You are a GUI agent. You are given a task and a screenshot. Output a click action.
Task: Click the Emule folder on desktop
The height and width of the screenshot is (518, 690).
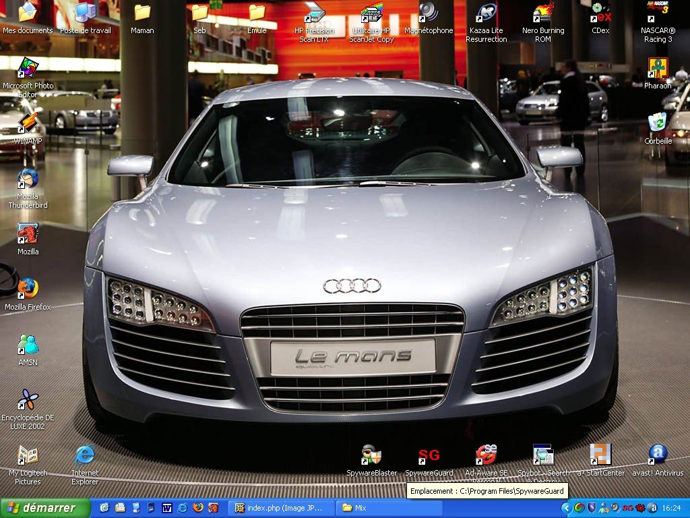(x=257, y=13)
